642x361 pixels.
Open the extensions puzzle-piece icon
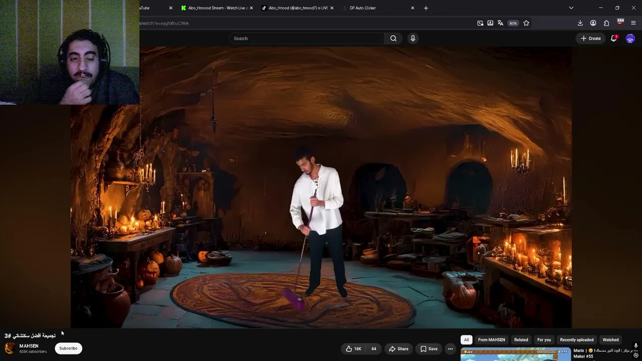(606, 23)
